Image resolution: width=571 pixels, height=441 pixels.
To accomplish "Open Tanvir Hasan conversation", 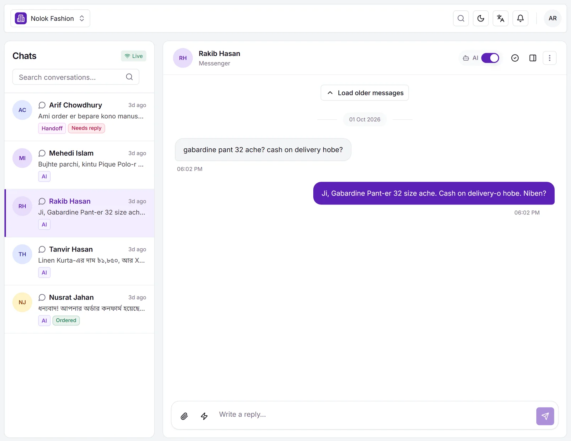I will point(79,261).
